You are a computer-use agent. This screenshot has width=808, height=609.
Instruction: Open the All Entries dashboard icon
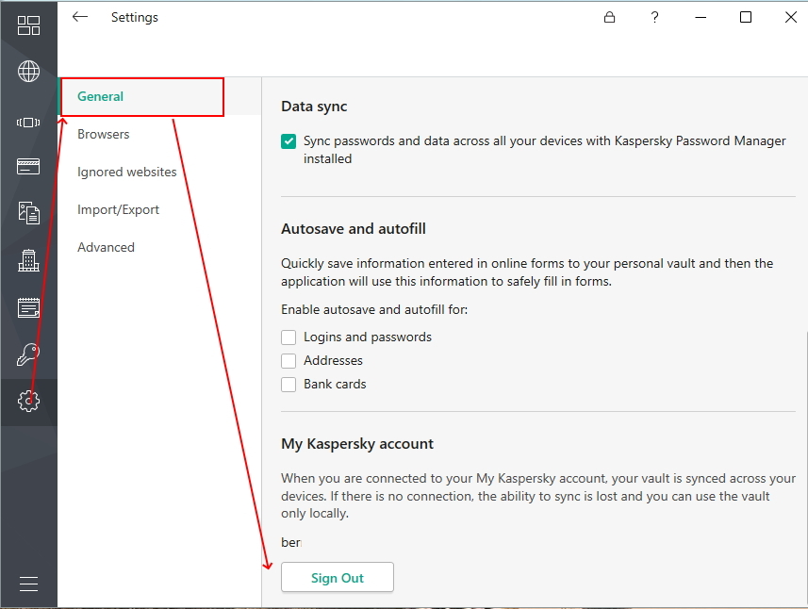tap(28, 25)
